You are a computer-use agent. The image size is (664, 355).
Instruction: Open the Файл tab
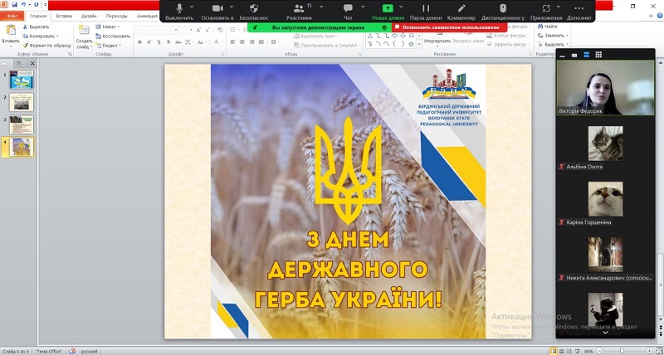click(12, 16)
